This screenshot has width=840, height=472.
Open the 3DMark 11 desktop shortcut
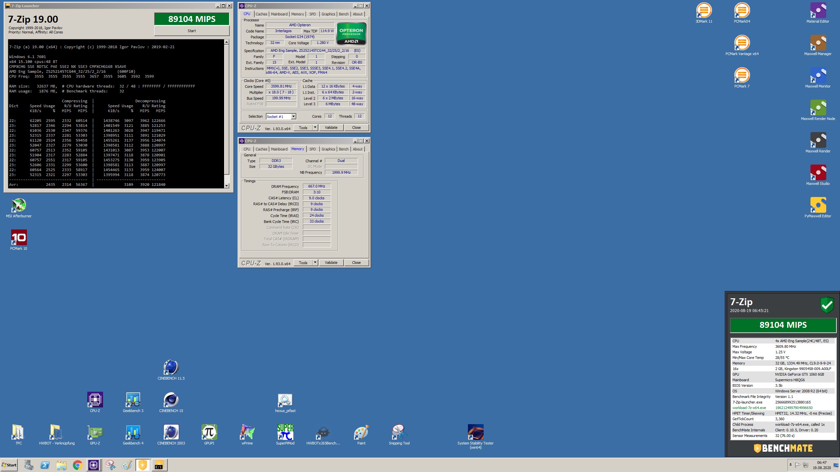[704, 13]
